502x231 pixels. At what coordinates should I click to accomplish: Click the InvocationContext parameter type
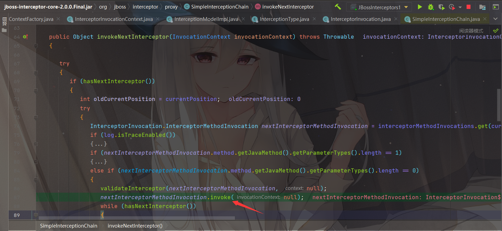(201, 37)
